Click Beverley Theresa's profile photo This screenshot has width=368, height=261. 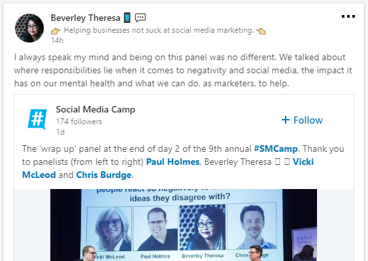pyautogui.click(x=29, y=28)
